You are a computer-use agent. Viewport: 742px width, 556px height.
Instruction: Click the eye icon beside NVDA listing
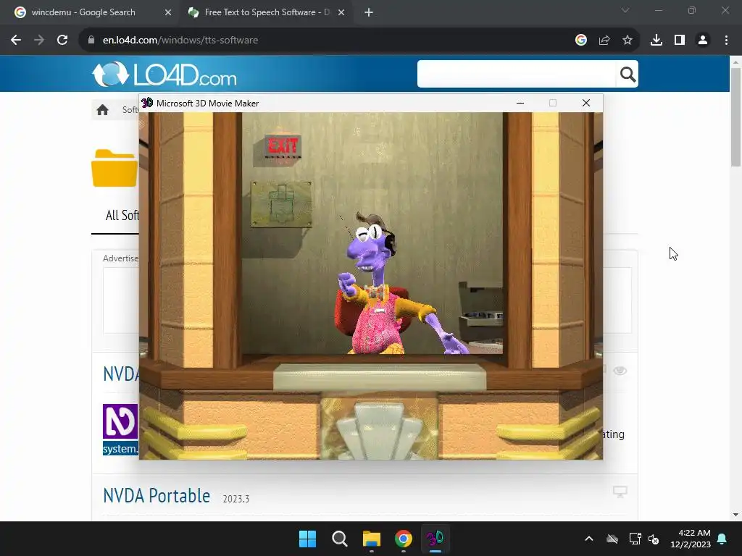[x=620, y=371]
